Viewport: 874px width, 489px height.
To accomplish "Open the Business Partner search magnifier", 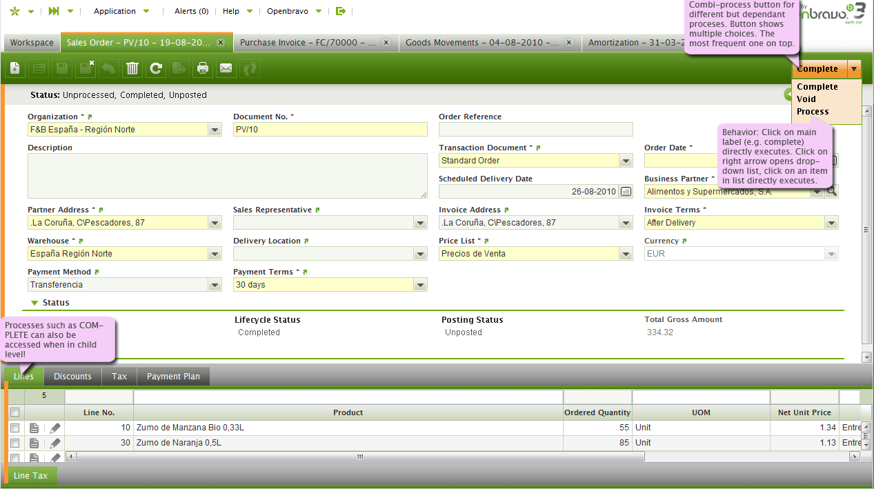I will [832, 192].
